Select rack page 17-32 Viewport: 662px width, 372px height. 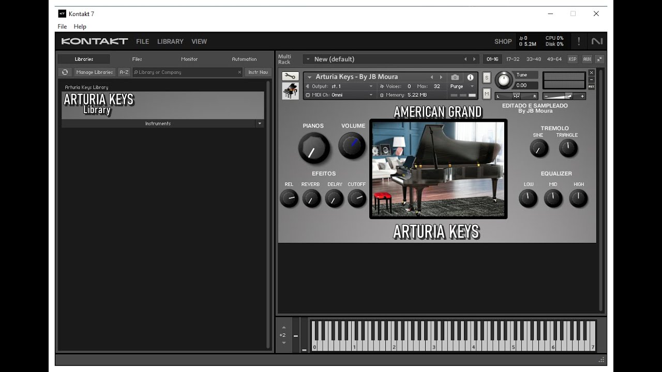[x=513, y=59]
